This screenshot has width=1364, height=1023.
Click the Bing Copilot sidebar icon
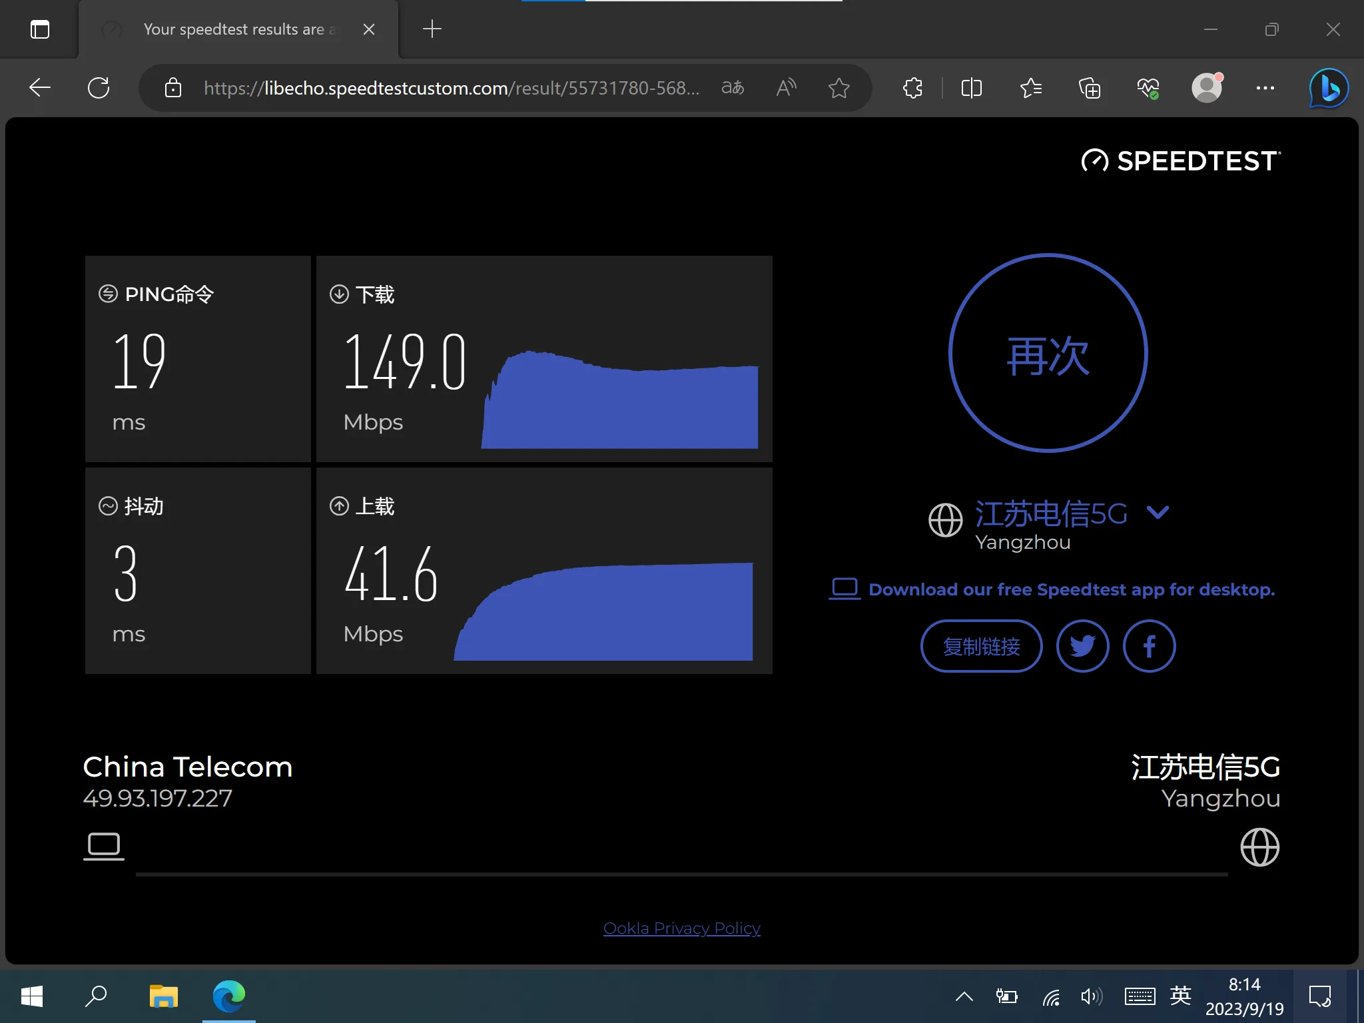1329,88
